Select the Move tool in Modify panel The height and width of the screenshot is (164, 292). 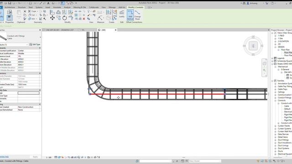tap(52, 18)
